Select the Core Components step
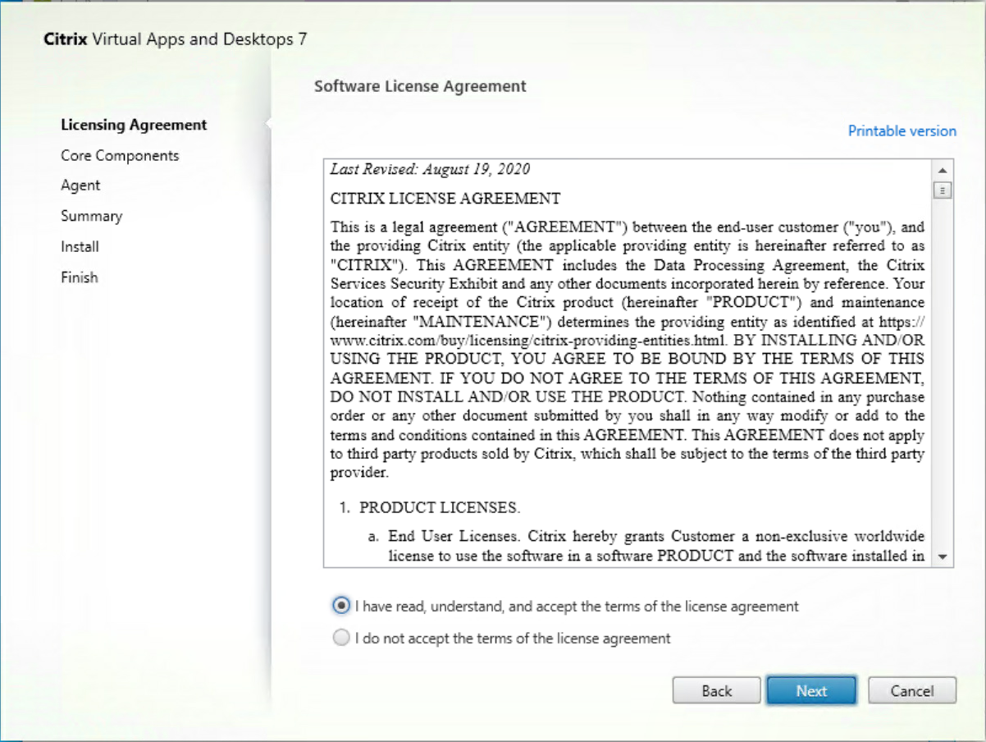The width and height of the screenshot is (986, 742). tap(120, 155)
